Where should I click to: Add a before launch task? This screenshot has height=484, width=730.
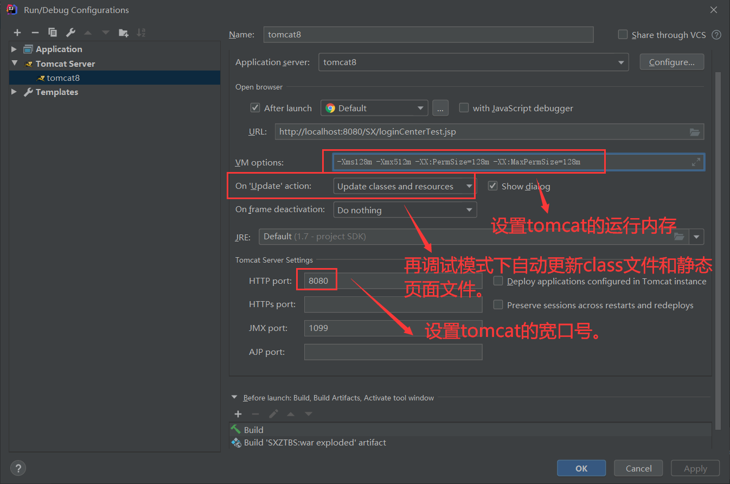(238, 414)
